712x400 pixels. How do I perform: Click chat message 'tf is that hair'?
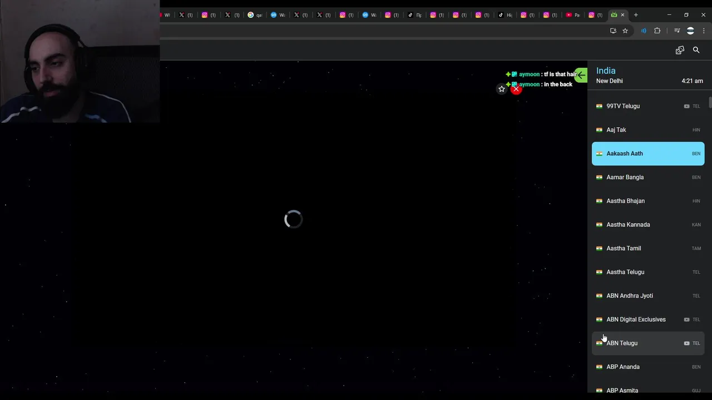559,74
